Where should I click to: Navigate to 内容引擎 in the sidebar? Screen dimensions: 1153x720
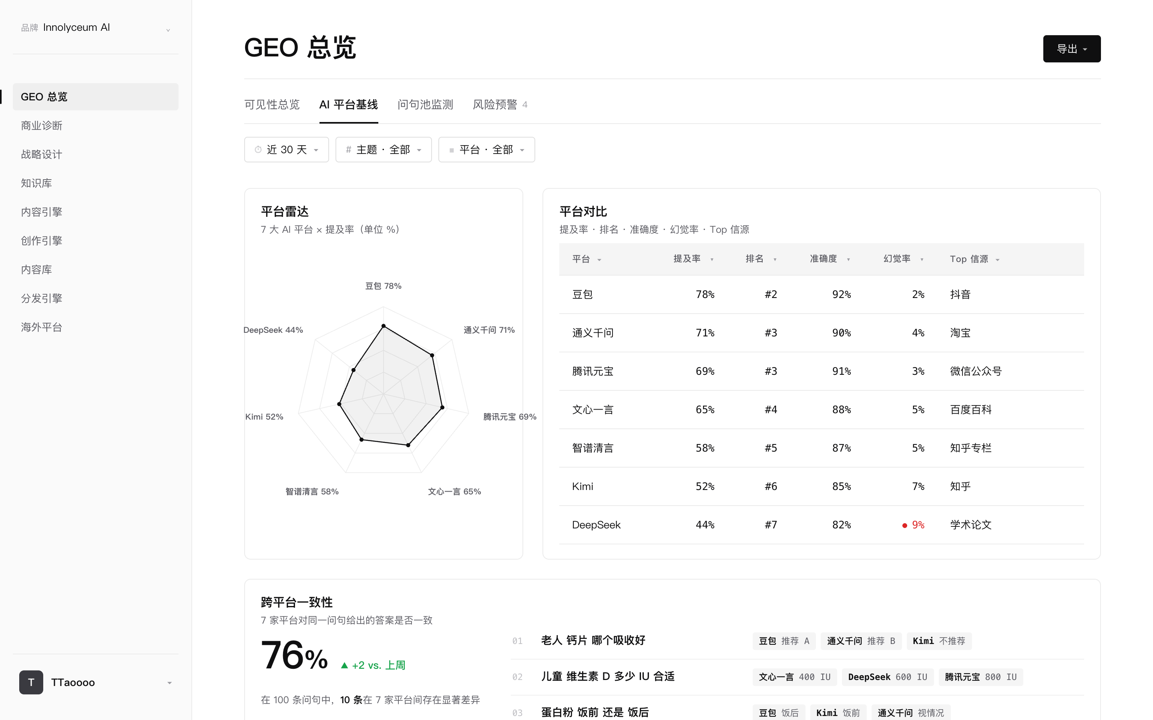(x=95, y=212)
